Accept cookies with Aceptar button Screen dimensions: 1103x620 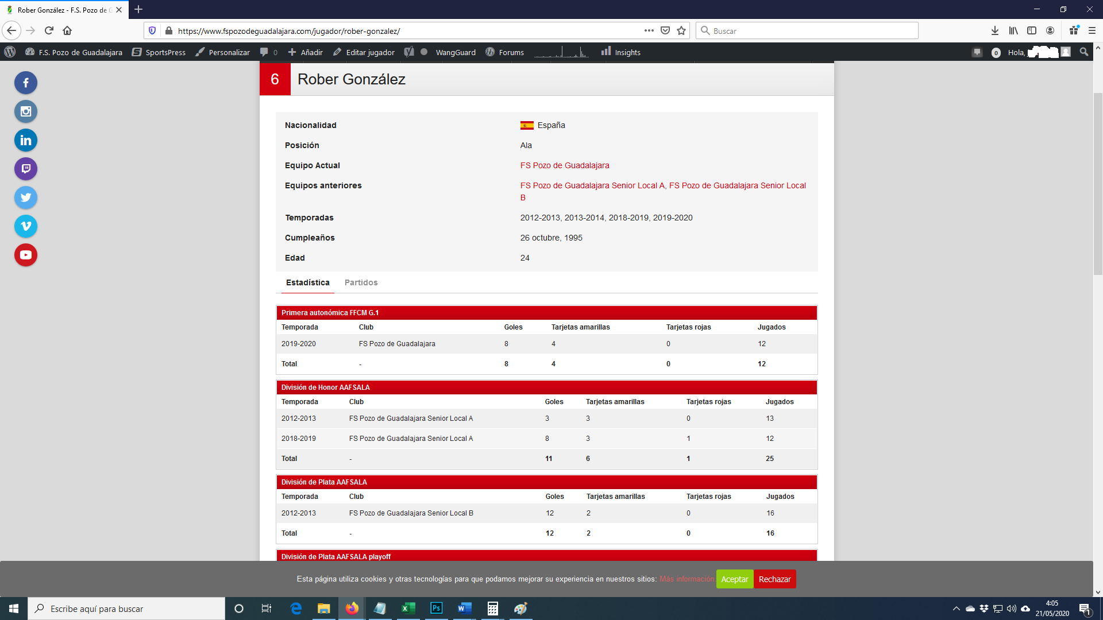[734, 579]
